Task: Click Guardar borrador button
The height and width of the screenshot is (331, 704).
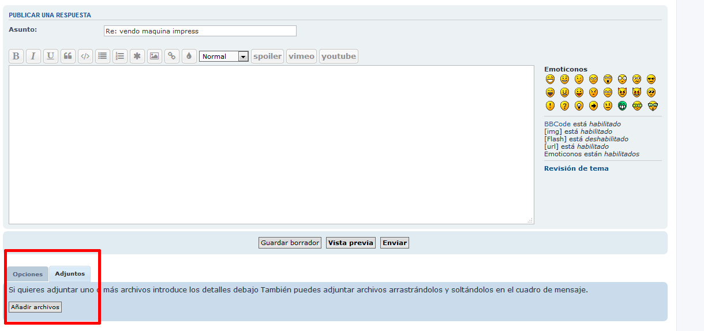Action: [x=290, y=243]
